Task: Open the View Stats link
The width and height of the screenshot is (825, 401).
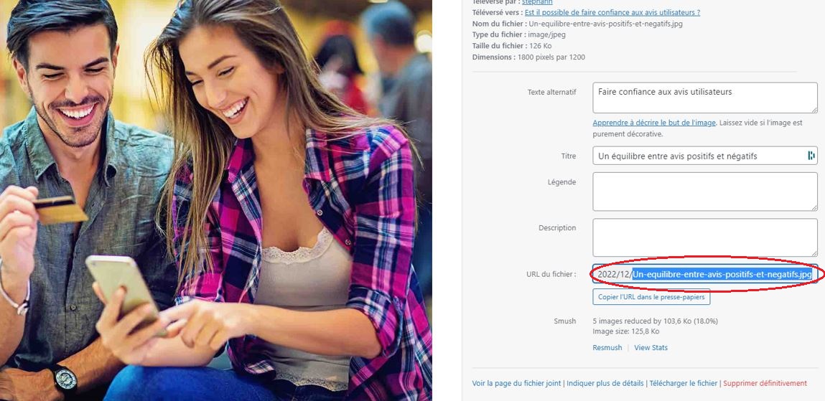Action: pos(651,347)
